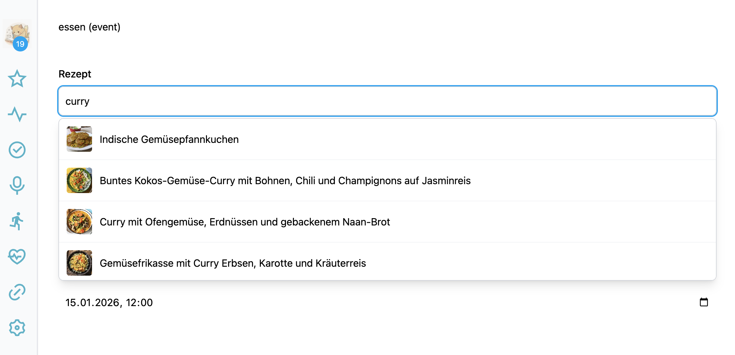Click the chain link sidebar icon
This screenshot has height=355, width=735.
(17, 292)
